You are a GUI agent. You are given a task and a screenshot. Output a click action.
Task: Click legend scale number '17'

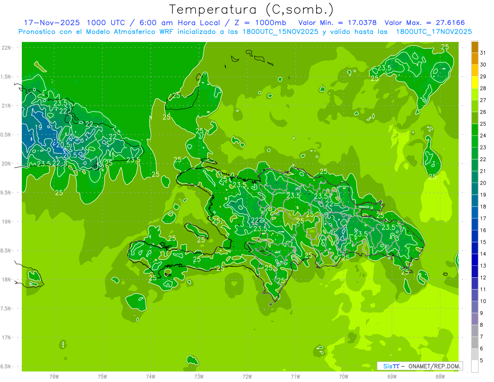[483, 218]
